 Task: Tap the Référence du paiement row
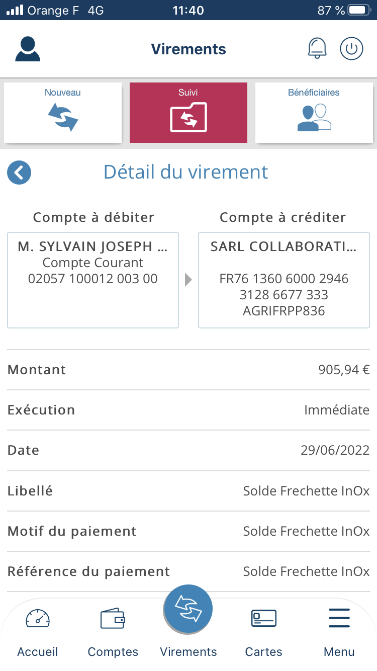[189, 571]
